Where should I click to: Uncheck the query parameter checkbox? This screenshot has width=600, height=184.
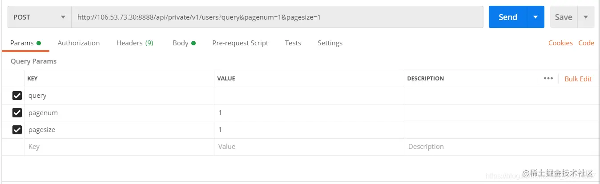pyautogui.click(x=17, y=96)
